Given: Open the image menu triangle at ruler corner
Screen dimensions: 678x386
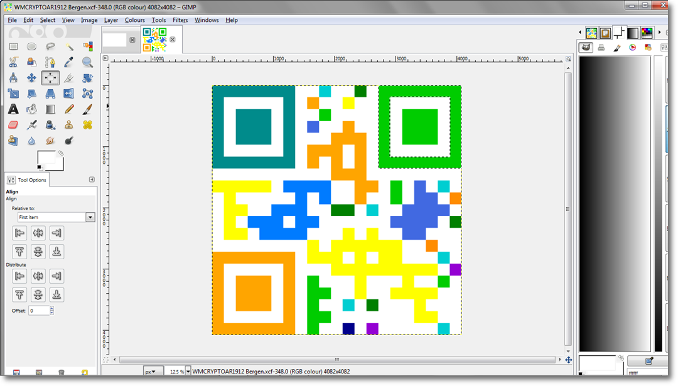Looking at the screenshot, I should click(x=105, y=58).
